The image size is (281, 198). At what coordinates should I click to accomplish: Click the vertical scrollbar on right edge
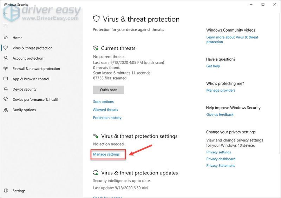pyautogui.click(x=280, y=83)
